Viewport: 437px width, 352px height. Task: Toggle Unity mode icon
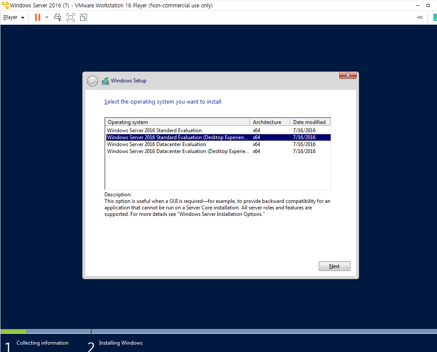(84, 17)
